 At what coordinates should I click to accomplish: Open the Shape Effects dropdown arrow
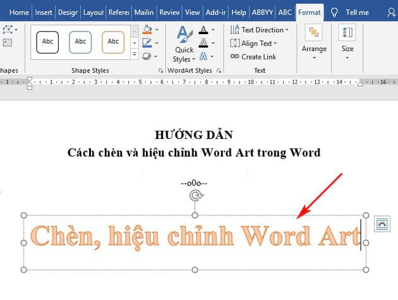155,56
